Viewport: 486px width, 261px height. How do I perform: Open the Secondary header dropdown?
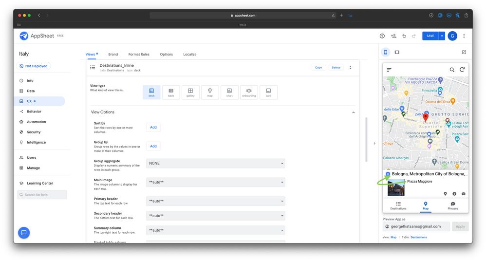215,216
